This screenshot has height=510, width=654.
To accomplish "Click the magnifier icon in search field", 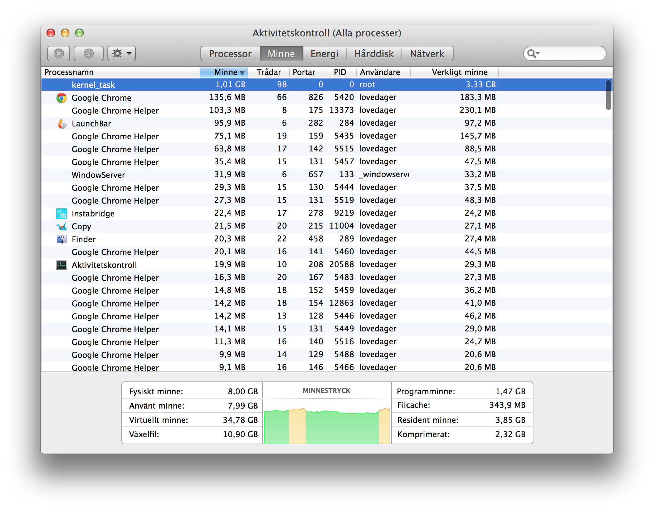I will (533, 54).
